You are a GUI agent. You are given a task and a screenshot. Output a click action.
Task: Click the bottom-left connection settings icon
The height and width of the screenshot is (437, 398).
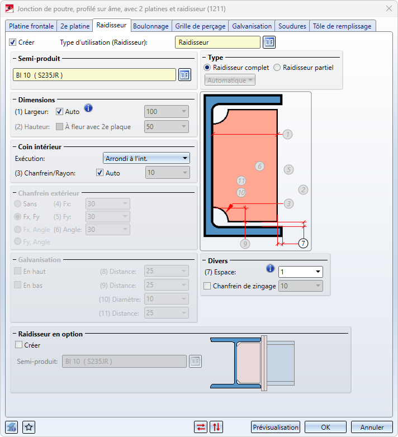pyautogui.click(x=12, y=427)
